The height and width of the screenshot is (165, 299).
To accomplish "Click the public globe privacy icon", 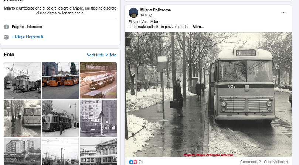I will pos(151,15).
